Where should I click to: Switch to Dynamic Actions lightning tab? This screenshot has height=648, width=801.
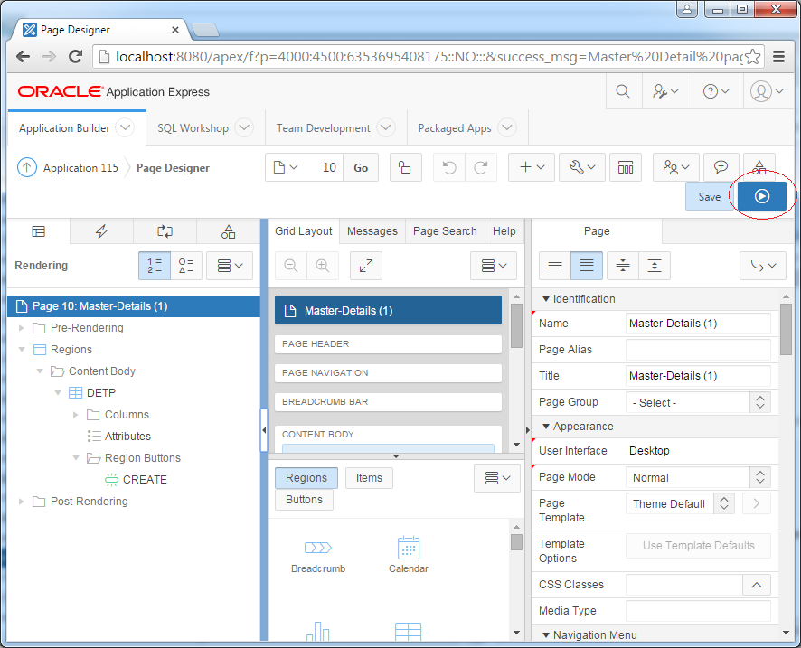[x=101, y=231]
